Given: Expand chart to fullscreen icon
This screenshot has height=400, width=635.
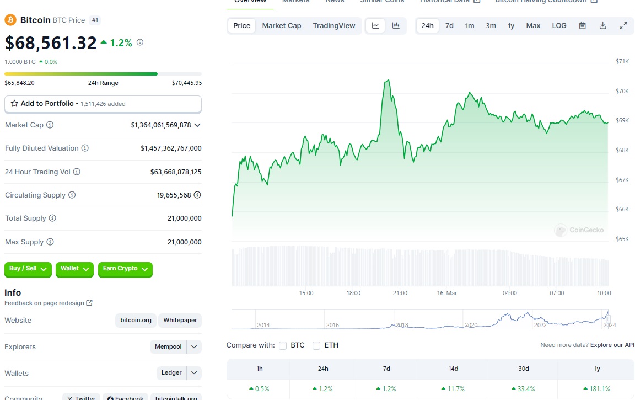Looking at the screenshot, I should pos(623,25).
